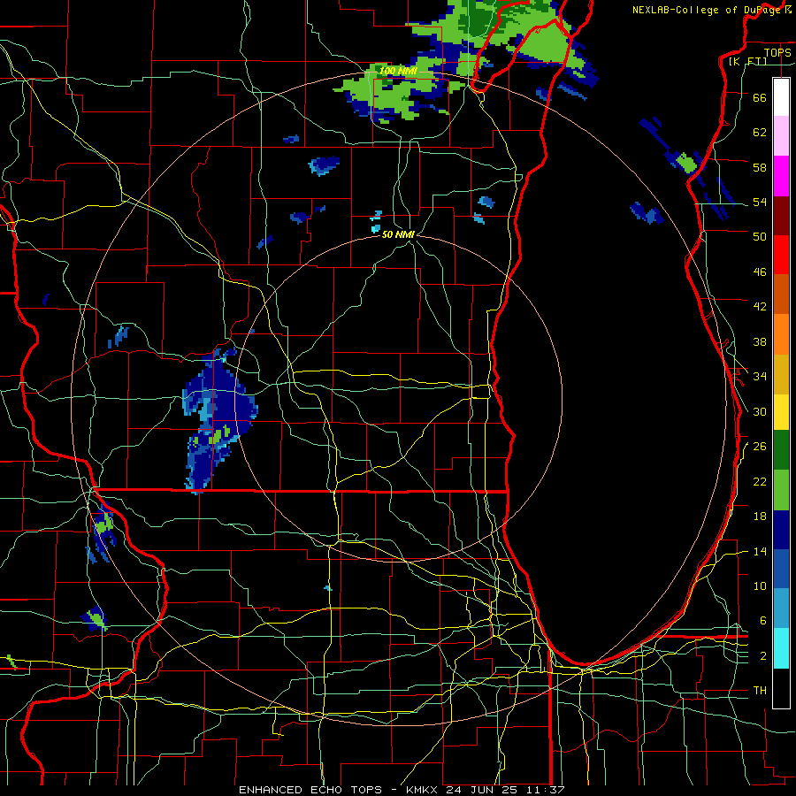Choose the cyan legend swatch
Screen dimensions: 796x796
coord(781,648)
